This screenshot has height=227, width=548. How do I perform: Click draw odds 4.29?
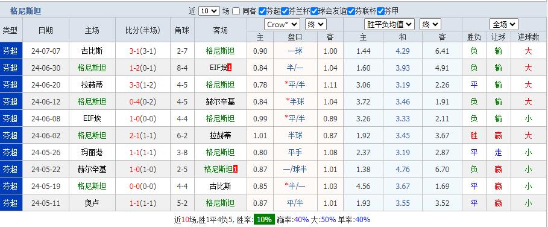click(403, 51)
